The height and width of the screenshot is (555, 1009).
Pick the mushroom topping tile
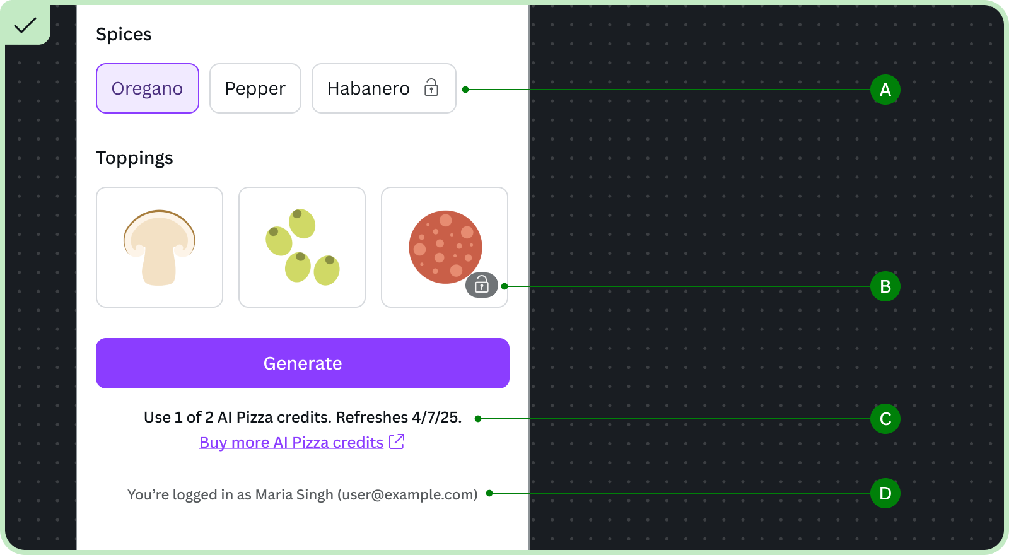(x=160, y=247)
